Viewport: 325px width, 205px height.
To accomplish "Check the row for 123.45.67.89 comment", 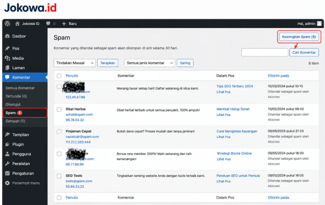I will coord(59,87).
